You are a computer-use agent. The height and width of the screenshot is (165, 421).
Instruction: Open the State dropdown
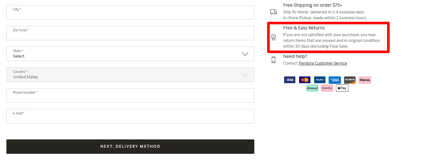130,54
